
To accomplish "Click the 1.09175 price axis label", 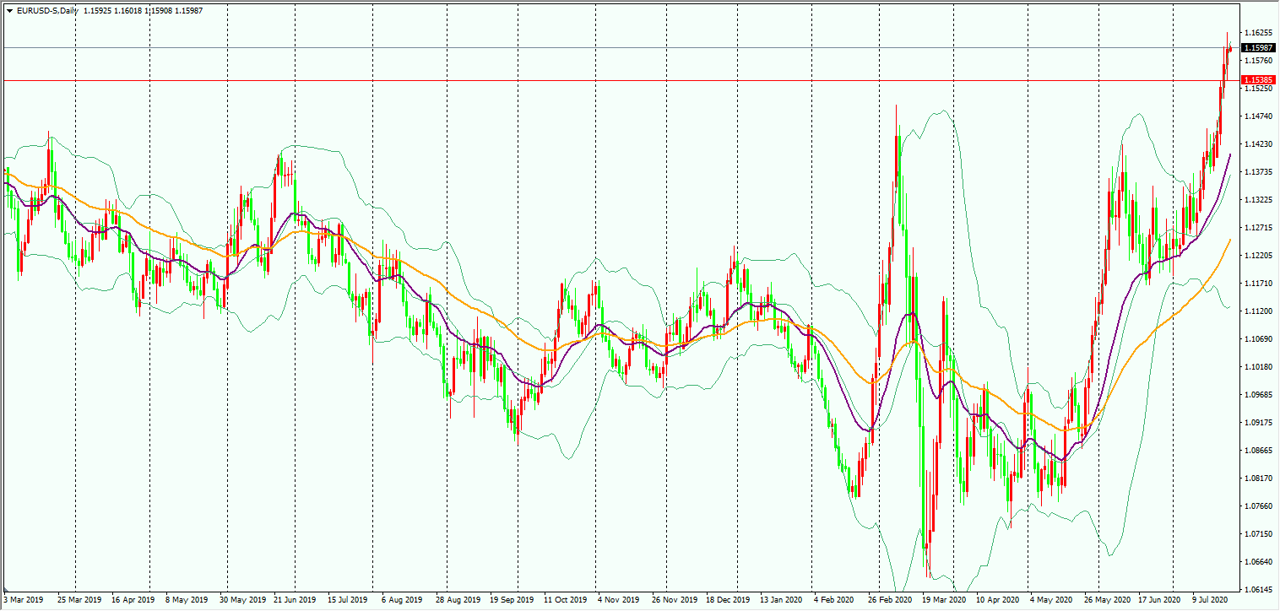I will 1259,423.
